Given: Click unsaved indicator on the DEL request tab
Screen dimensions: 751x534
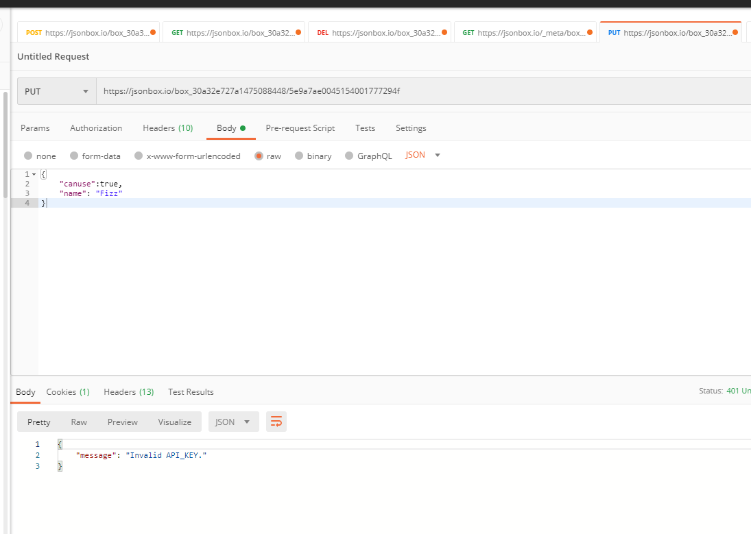Looking at the screenshot, I should pyautogui.click(x=445, y=32).
